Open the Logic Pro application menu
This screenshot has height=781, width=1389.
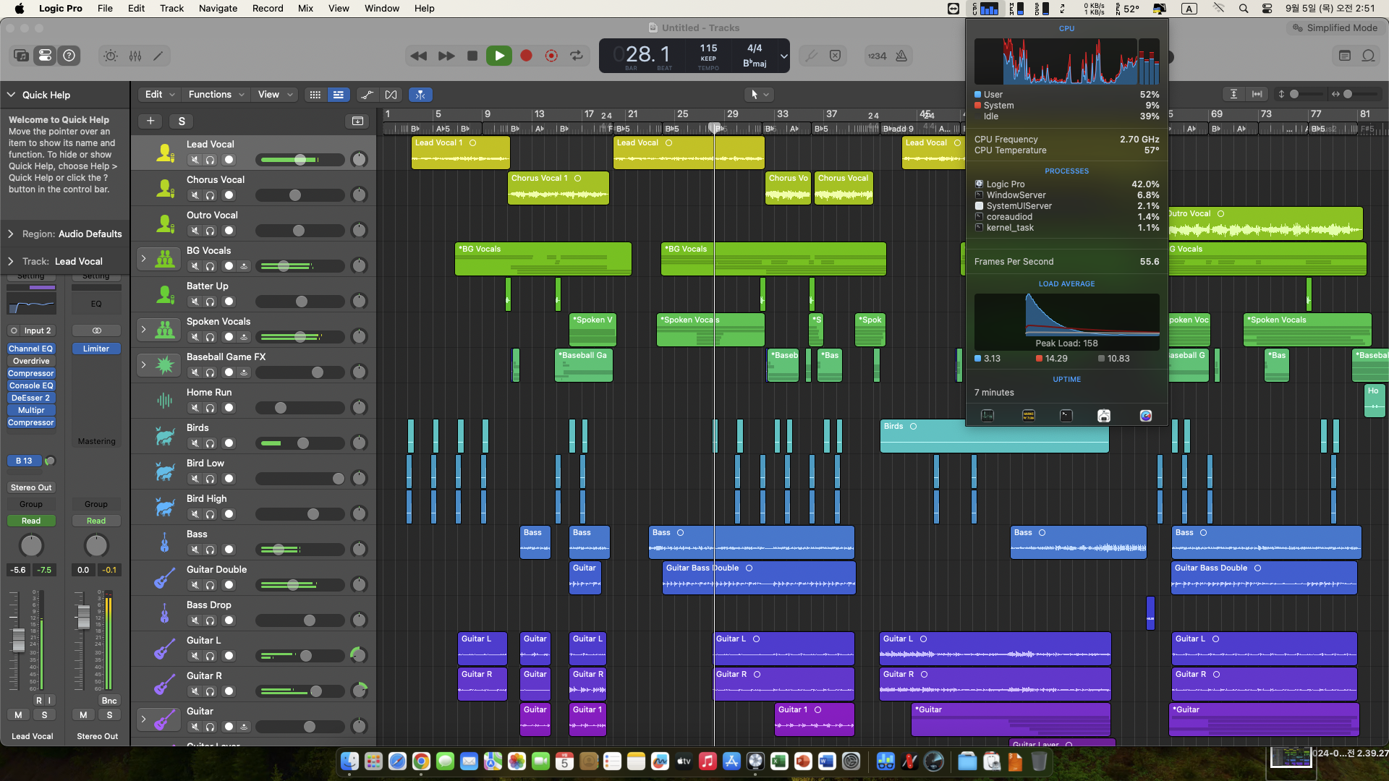click(60, 9)
